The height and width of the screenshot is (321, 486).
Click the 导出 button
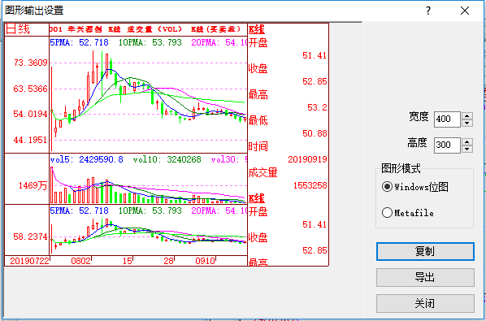425,277
